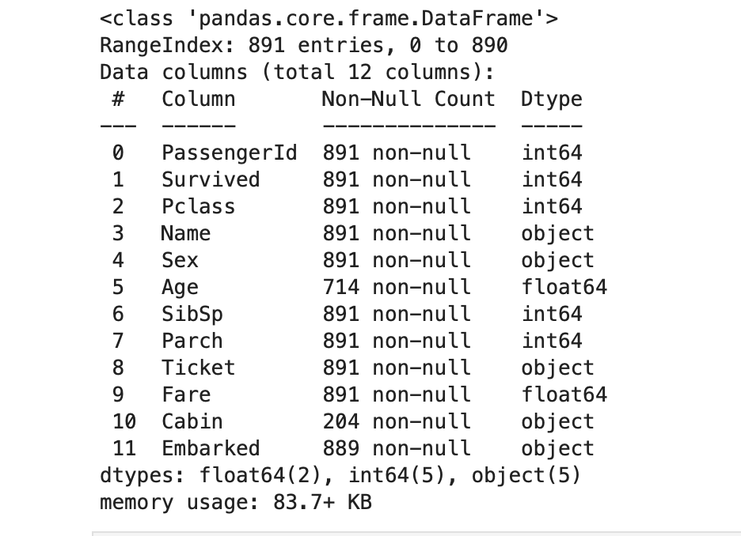Click the float64 dtype of Fare
The width and height of the screenshot is (741, 536).
[x=564, y=394]
